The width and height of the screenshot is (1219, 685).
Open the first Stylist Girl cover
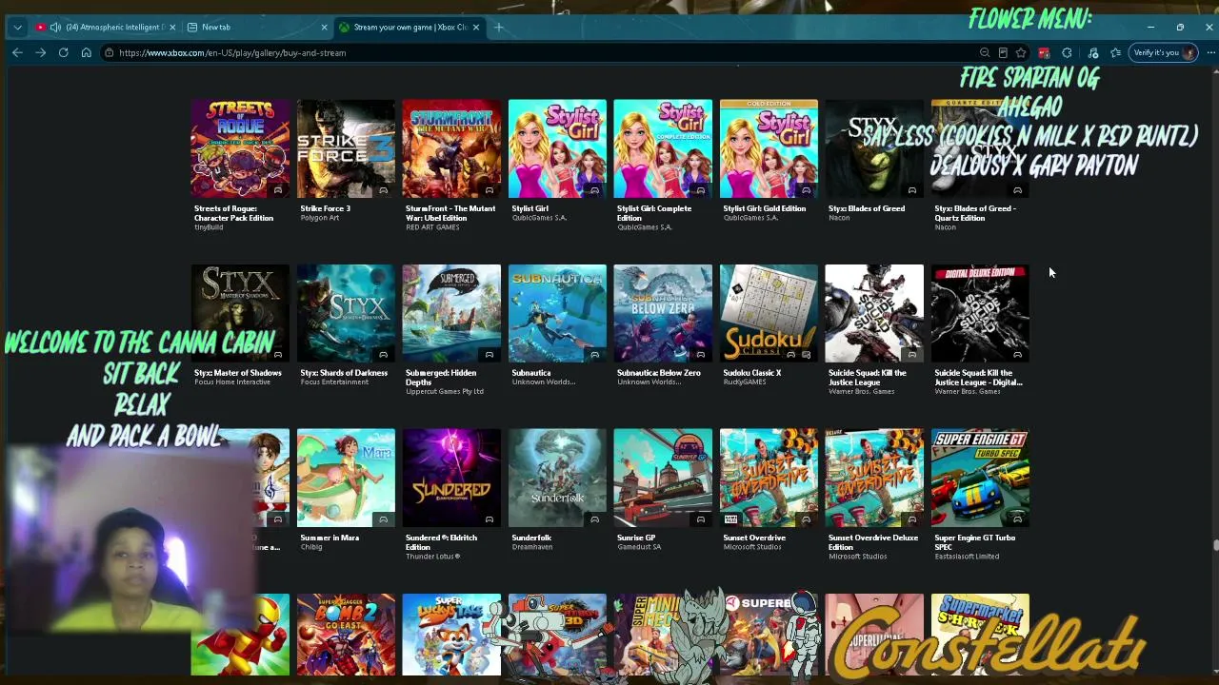(557, 149)
